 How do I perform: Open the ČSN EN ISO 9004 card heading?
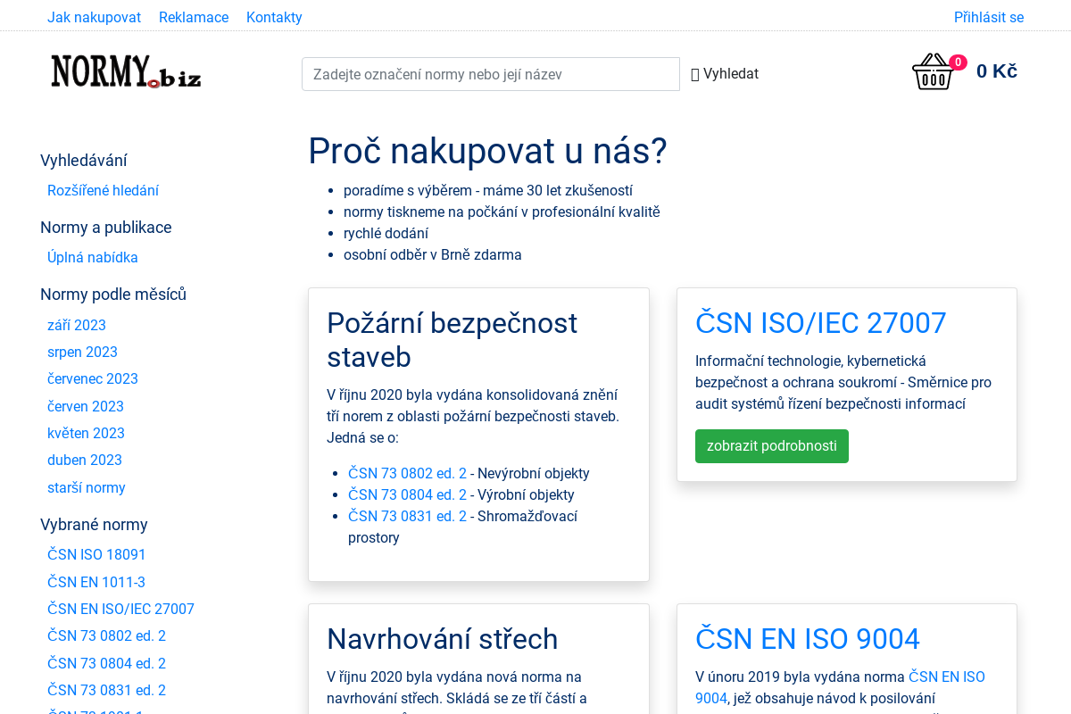pos(807,639)
